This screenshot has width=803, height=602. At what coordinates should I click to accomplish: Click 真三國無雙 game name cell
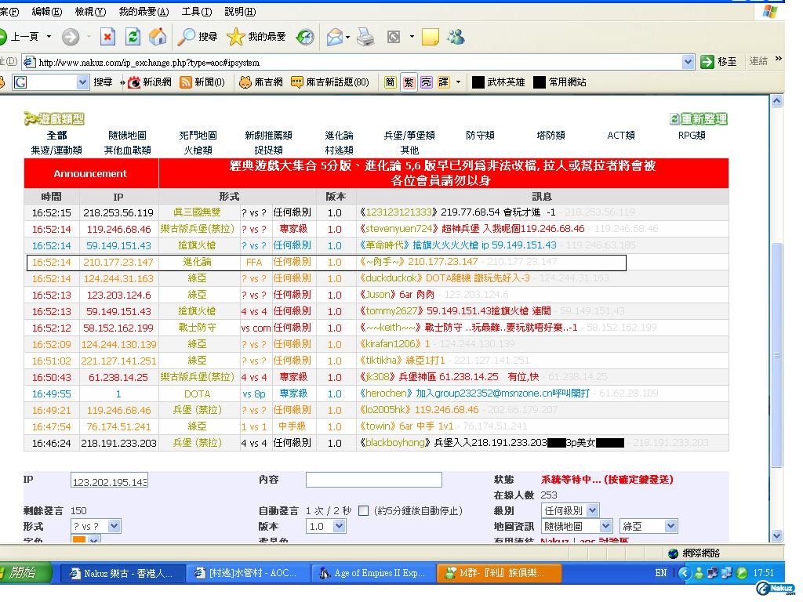coord(197,212)
